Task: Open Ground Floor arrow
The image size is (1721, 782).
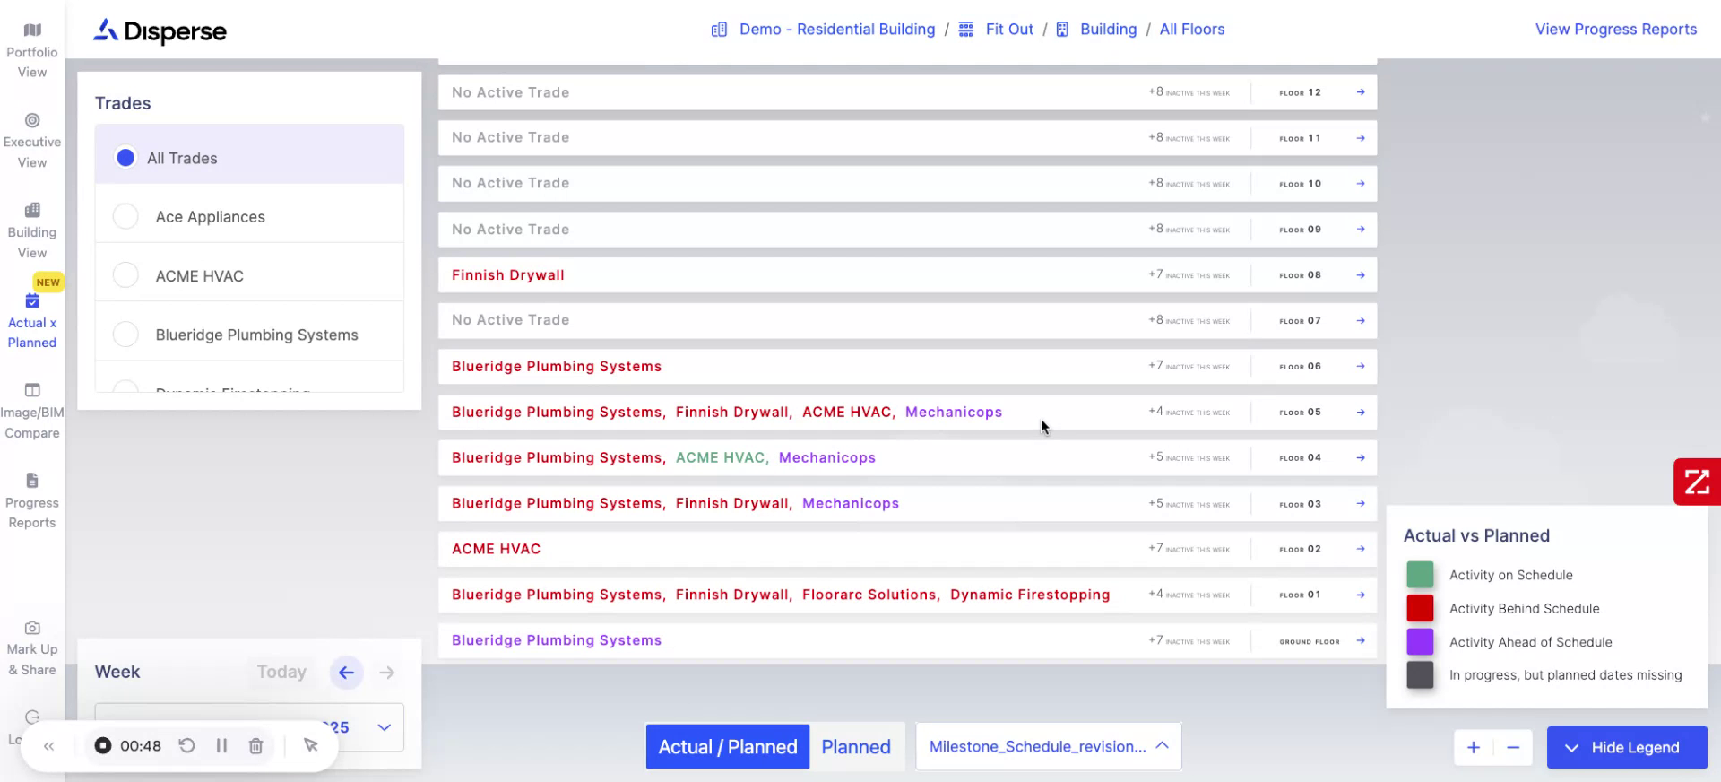Action: click(1361, 640)
